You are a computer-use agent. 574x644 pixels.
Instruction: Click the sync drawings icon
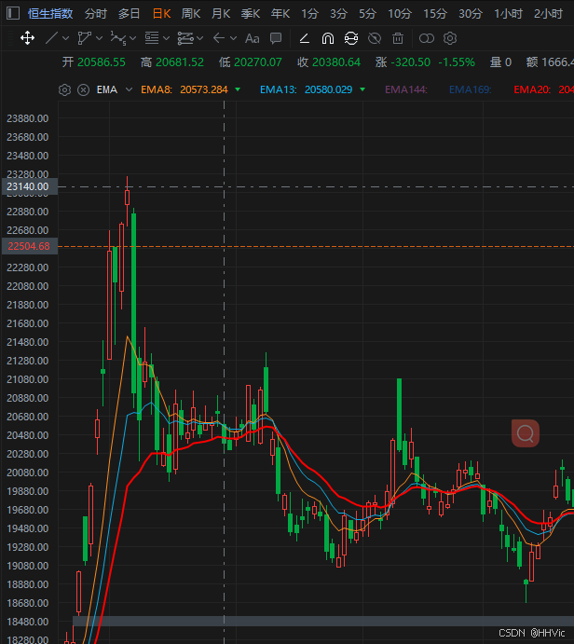[x=351, y=38]
